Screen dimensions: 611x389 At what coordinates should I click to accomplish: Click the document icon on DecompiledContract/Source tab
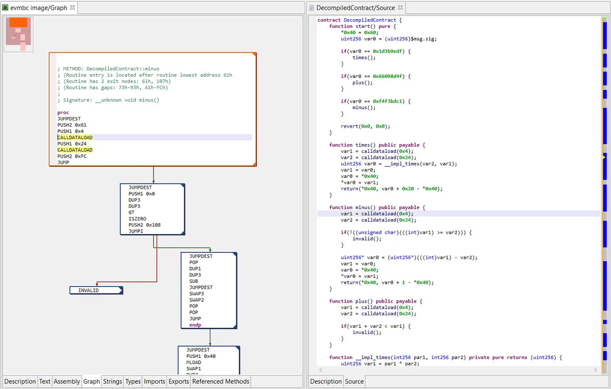[x=311, y=7]
